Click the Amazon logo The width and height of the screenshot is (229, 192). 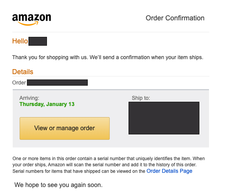32,20
